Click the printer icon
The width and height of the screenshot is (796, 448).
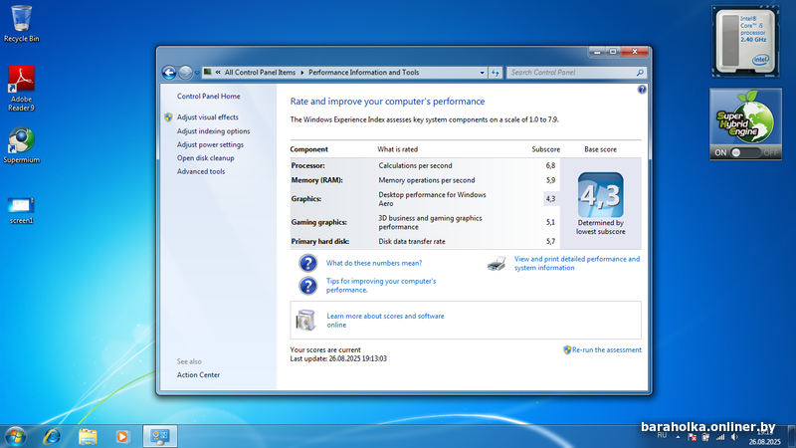(497, 264)
